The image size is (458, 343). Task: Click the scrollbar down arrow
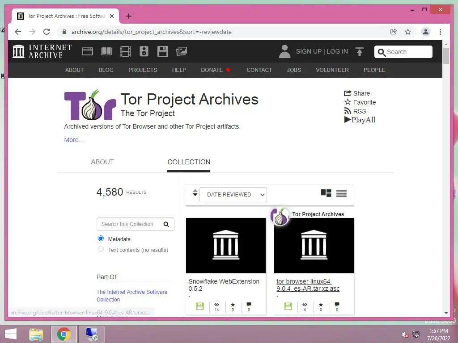(446, 313)
